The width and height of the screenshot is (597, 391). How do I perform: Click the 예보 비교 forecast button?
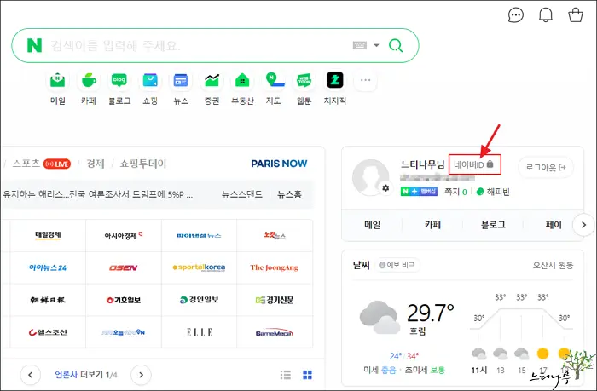tap(397, 265)
